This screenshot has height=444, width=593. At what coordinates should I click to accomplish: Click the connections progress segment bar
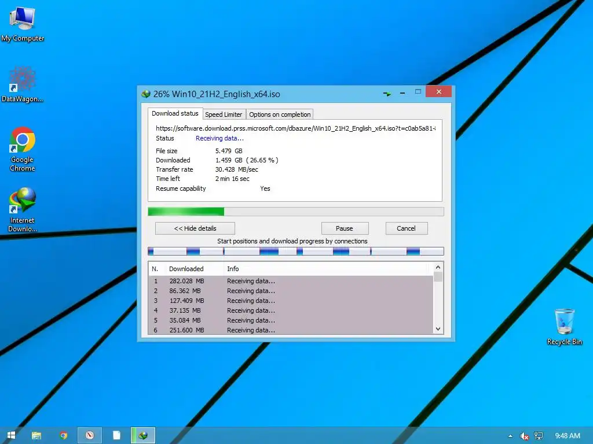[296, 251]
